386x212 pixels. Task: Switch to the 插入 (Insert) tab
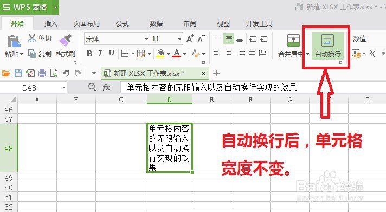[x=50, y=24]
